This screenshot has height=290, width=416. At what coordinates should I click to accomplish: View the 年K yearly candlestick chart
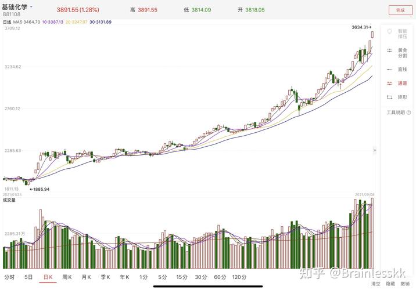coord(124,277)
